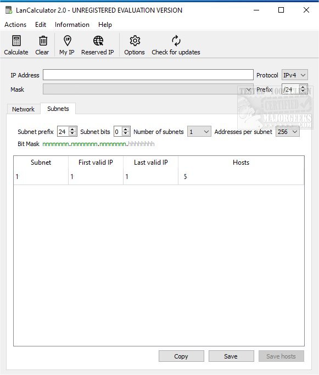Click the Last valid IP column header
The image size is (319, 375).
click(150, 163)
